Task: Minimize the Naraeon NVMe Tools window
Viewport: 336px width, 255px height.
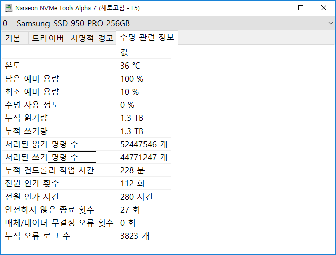Action: click(278, 8)
